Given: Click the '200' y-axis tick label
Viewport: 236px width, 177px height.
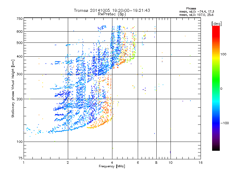Looking at the screenshot, I should click(x=19, y=99).
